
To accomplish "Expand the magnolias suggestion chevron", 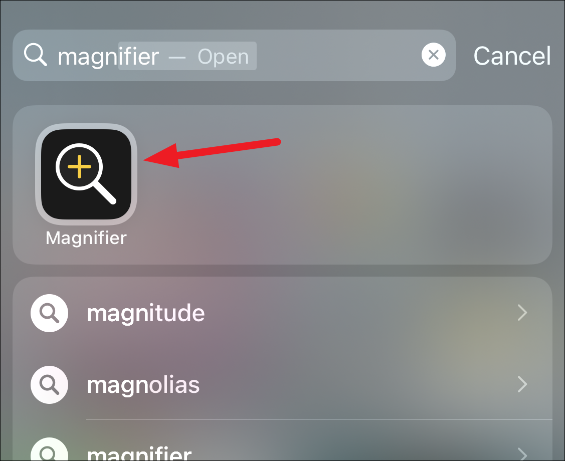I will coord(522,384).
